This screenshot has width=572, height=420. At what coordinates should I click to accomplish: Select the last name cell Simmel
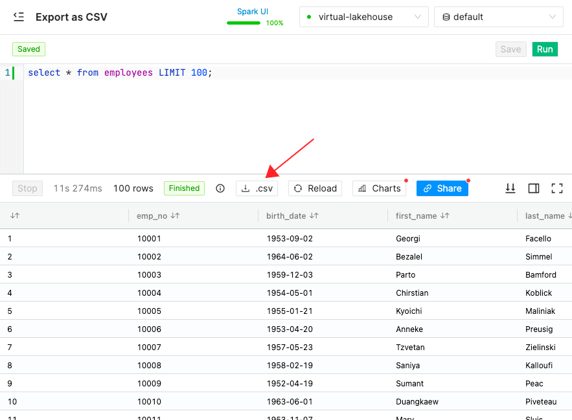point(539,257)
